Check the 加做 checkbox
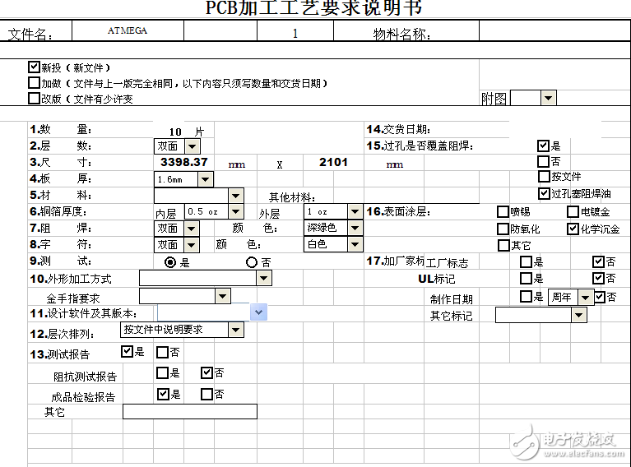The width and height of the screenshot is (631, 467). tap(34, 83)
